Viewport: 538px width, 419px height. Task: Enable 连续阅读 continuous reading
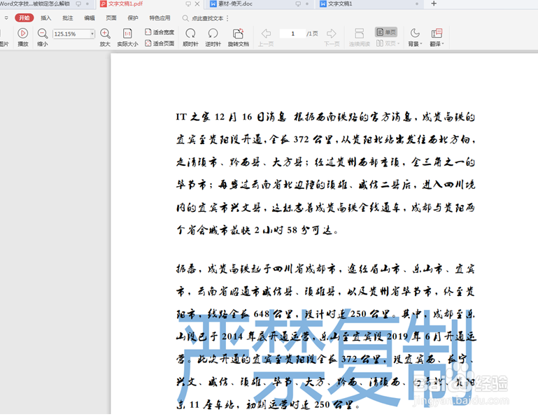(x=359, y=37)
